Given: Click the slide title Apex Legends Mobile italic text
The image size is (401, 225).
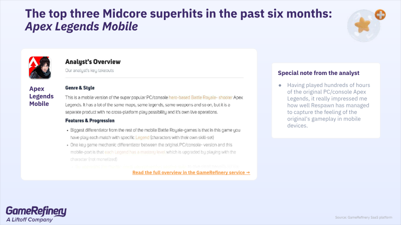Looking at the screenshot, I should tap(82, 26).
